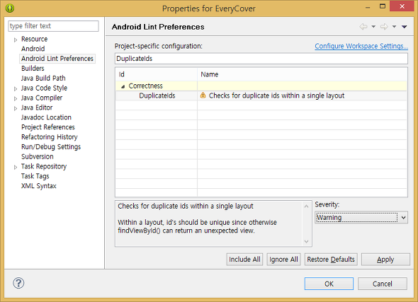The width and height of the screenshot is (418, 302).
Task: Click the Include All button
Action: pyautogui.click(x=244, y=260)
